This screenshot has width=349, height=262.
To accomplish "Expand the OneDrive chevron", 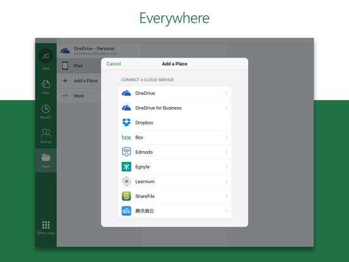I will [x=226, y=93].
